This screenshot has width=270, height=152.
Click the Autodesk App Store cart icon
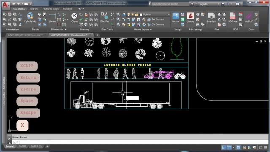click(223, 4)
